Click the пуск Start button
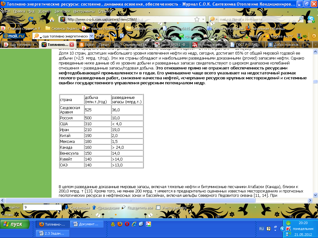This screenshot has width=318, height=238. point(15,224)
